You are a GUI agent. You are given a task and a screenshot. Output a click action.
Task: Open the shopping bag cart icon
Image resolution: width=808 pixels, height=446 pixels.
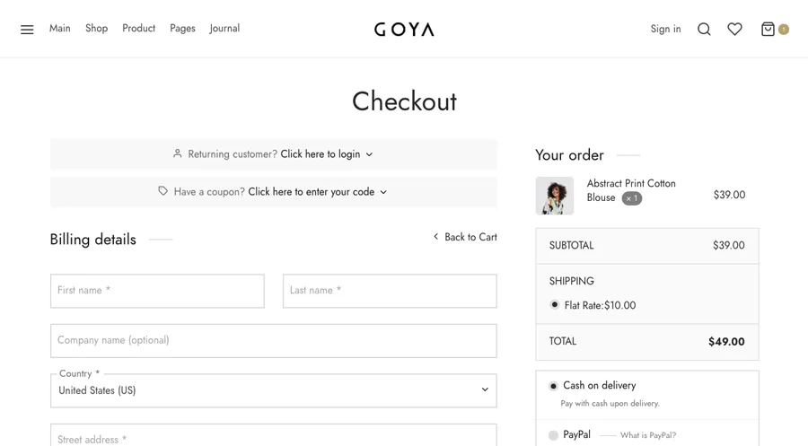click(768, 29)
